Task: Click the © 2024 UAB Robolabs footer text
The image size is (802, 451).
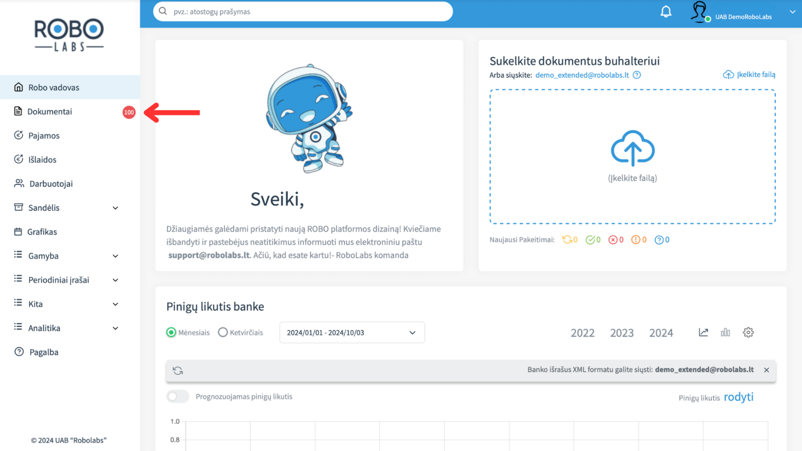Action: [x=69, y=440]
